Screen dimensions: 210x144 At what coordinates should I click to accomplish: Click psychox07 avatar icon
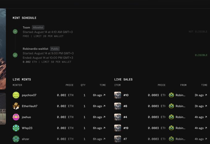click(x=16, y=95)
